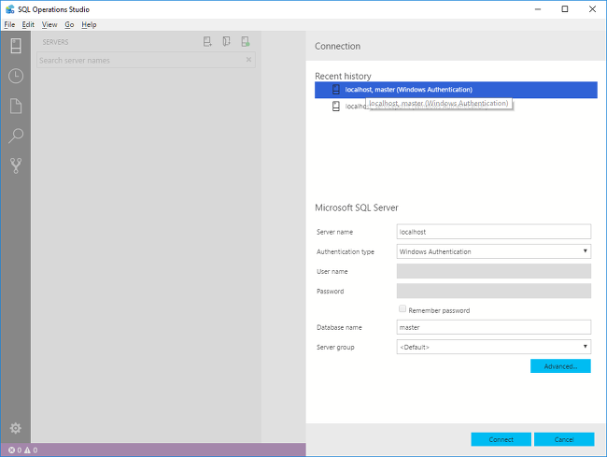Open Authentication type dropdown

point(494,251)
